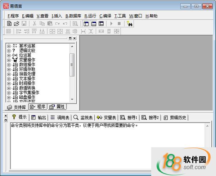Click the Run (play) toolbar button
The image size is (216, 176).
(x=111, y=24)
